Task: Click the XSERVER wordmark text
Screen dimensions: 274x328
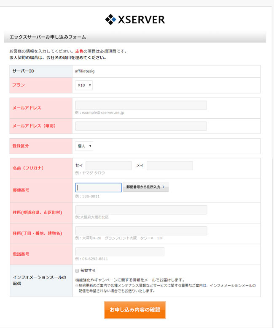Action: point(141,19)
